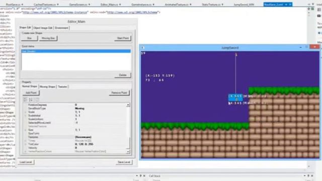Viewport: 322px width, 181px height.
Task: Toggle auto-hide pin on Call Stack panel
Action: [308, 176]
